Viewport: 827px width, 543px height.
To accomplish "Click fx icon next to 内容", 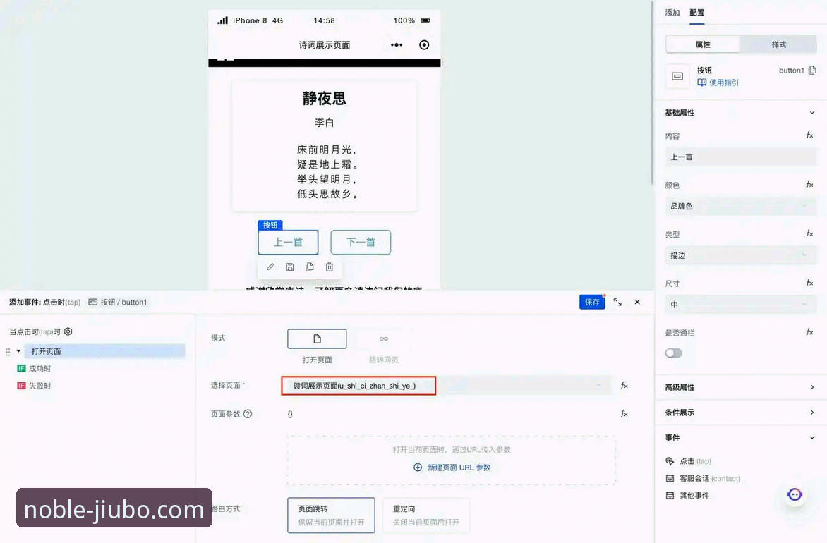I will (x=809, y=135).
